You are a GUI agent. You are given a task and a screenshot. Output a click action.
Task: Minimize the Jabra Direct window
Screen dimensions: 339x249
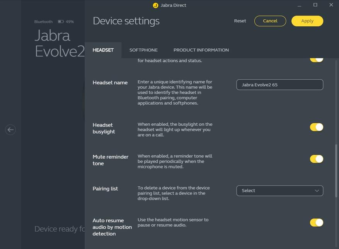[299, 5]
